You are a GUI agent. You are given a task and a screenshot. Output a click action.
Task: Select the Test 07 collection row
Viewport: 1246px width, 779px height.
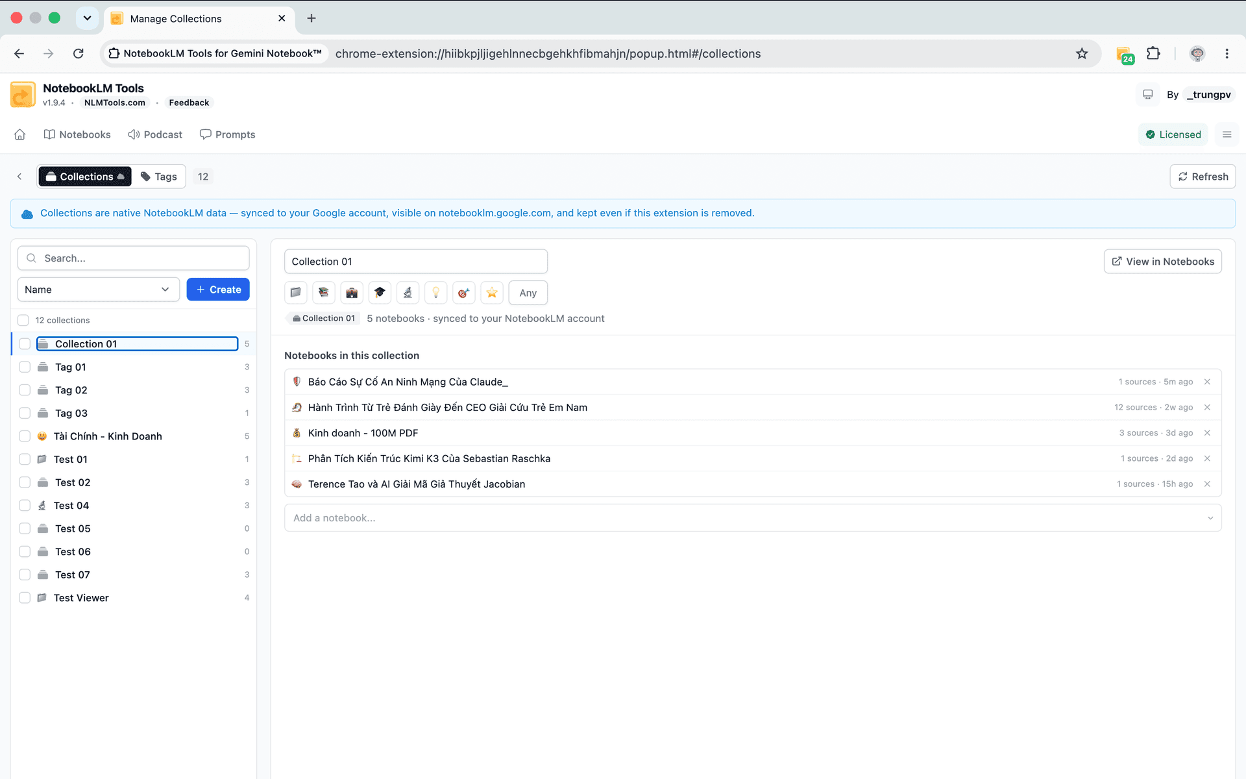coord(134,575)
